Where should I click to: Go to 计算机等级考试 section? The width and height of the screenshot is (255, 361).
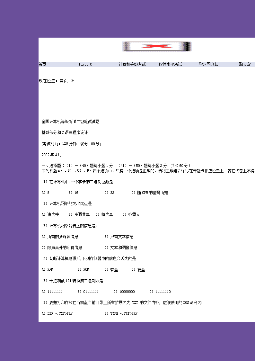[132, 65]
